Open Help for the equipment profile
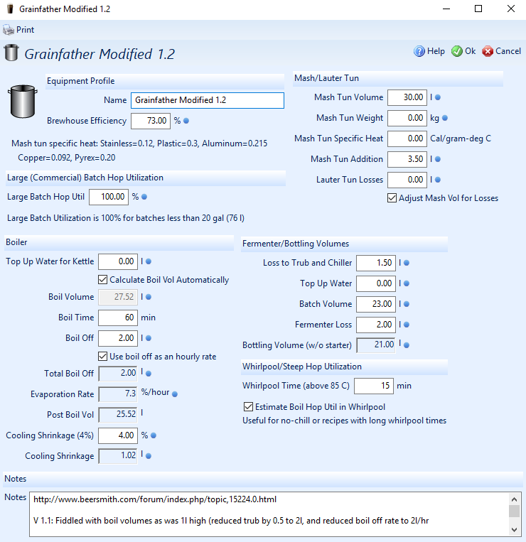This screenshot has width=526, height=542. pos(429,51)
